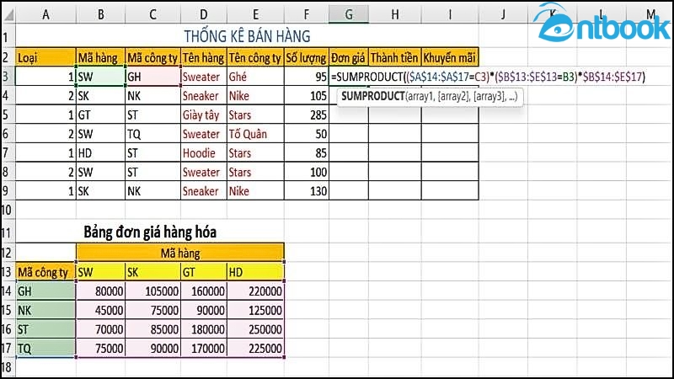The image size is (674, 379).
Task: Select the cell with value 220000
Action: [255, 291]
